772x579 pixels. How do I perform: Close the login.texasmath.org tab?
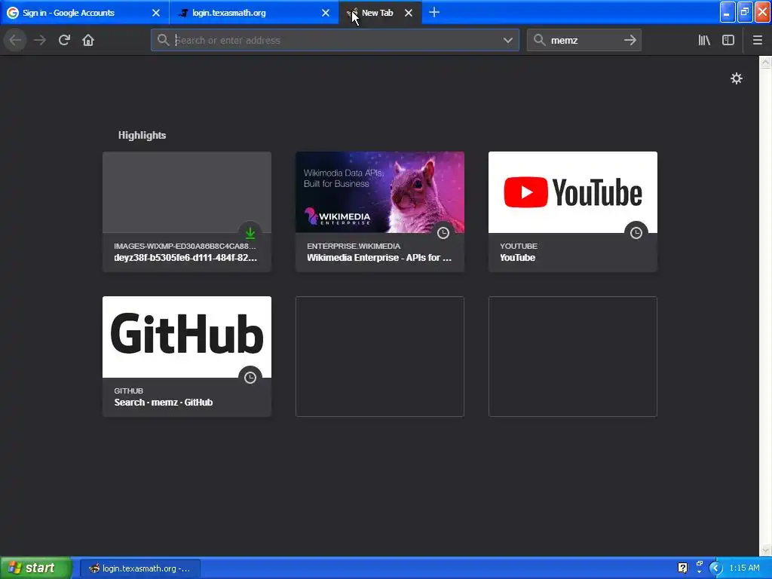pyautogui.click(x=326, y=13)
